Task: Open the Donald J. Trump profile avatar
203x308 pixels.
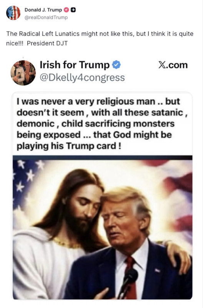Action: point(13,13)
